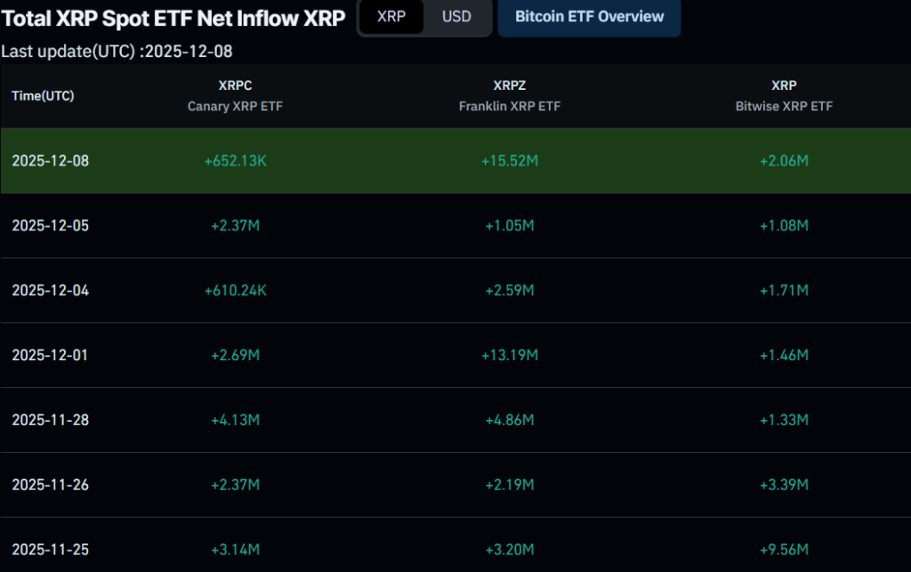The width and height of the screenshot is (911, 572).
Task: Select the +13.19M Franklin inflow cell
Action: 510,356
